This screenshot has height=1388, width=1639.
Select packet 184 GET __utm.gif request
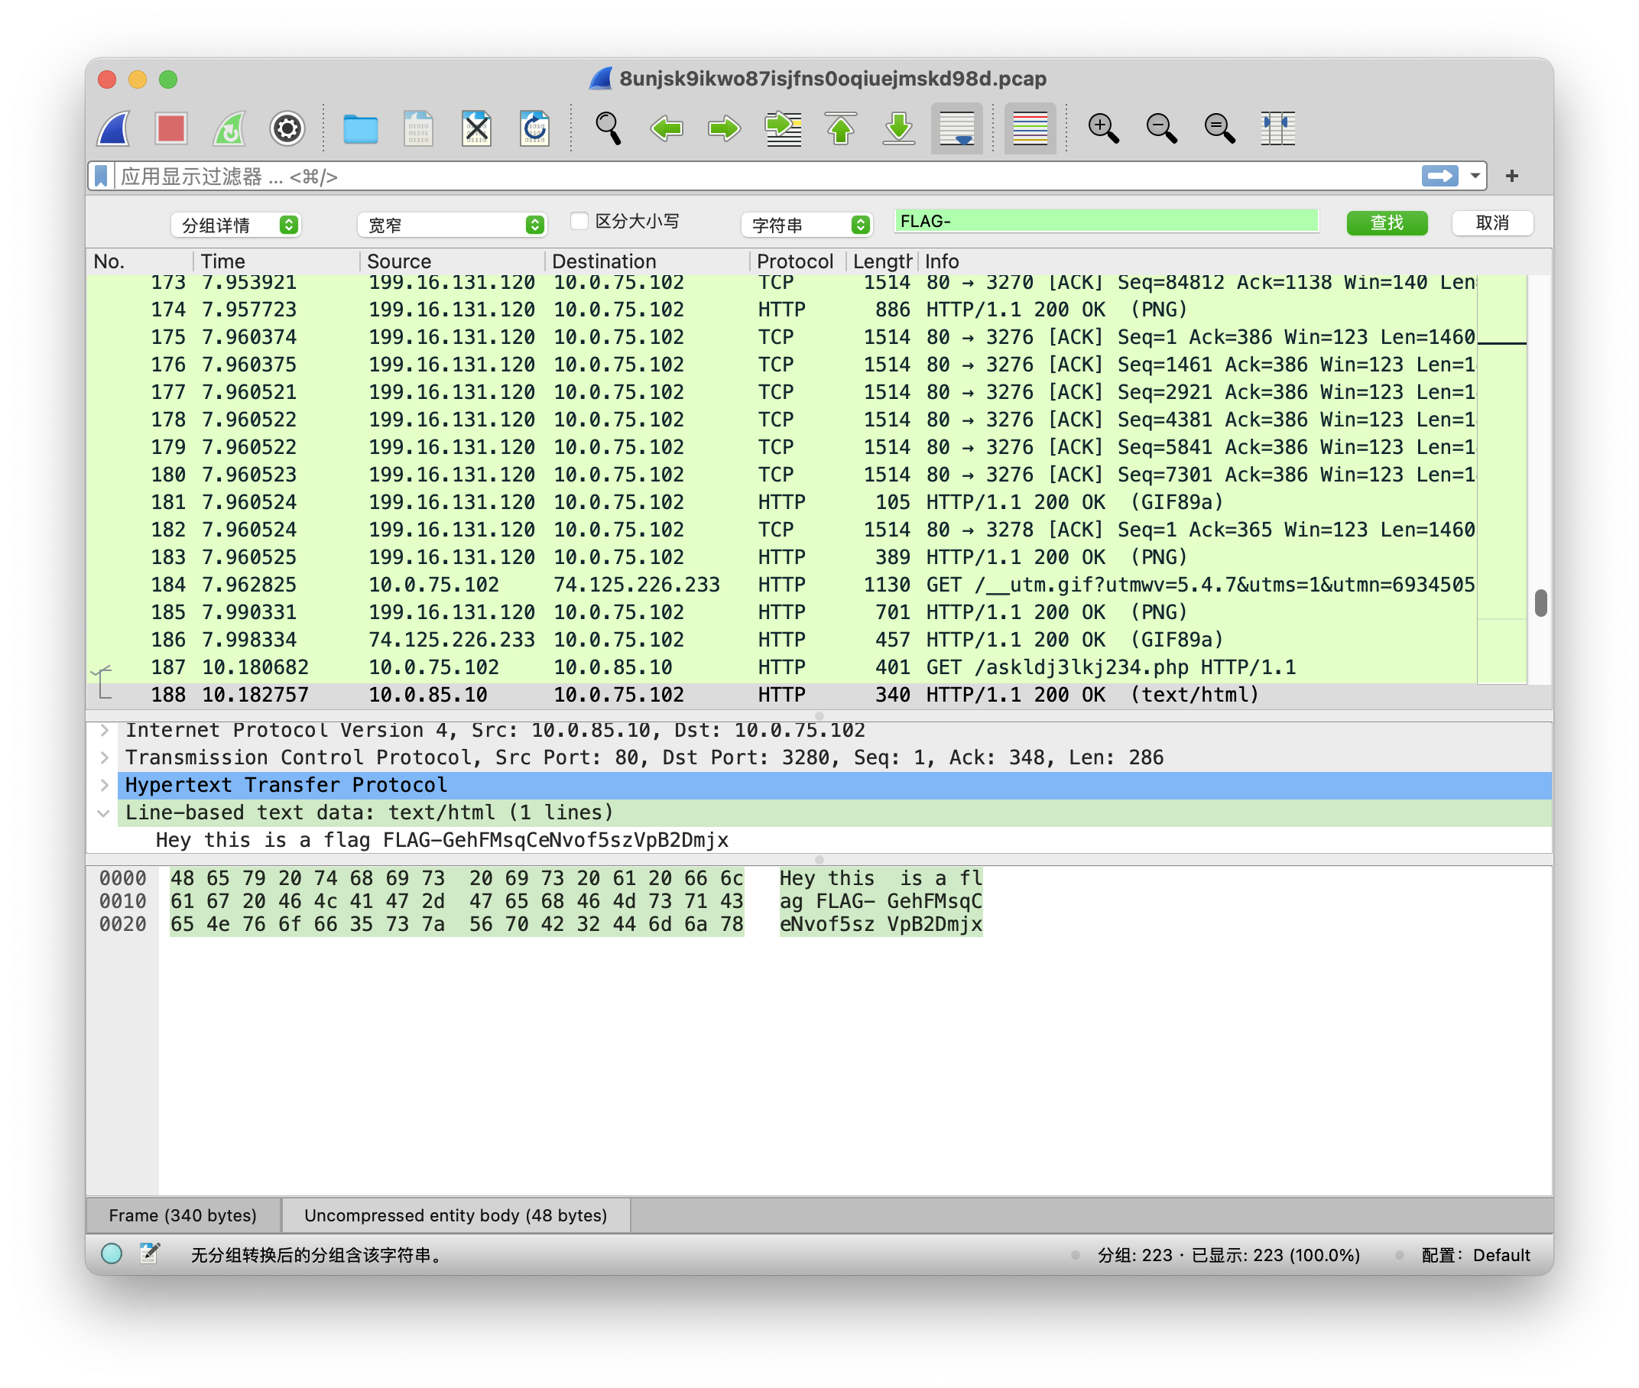[781, 585]
